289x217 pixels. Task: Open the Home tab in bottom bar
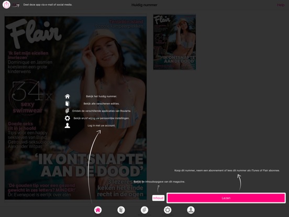pyautogui.click(x=98, y=210)
